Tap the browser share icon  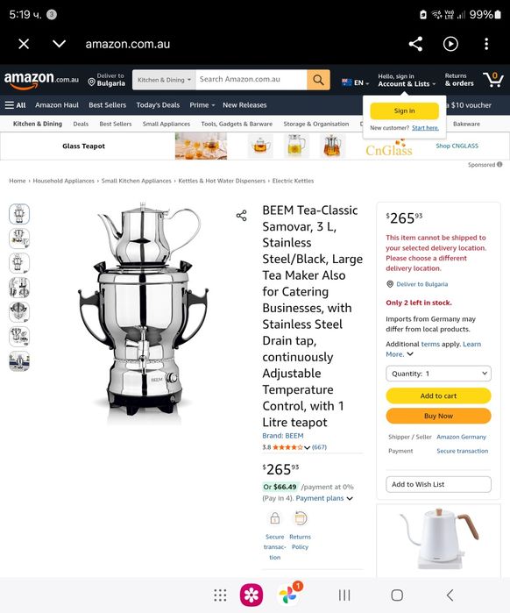[x=415, y=44]
